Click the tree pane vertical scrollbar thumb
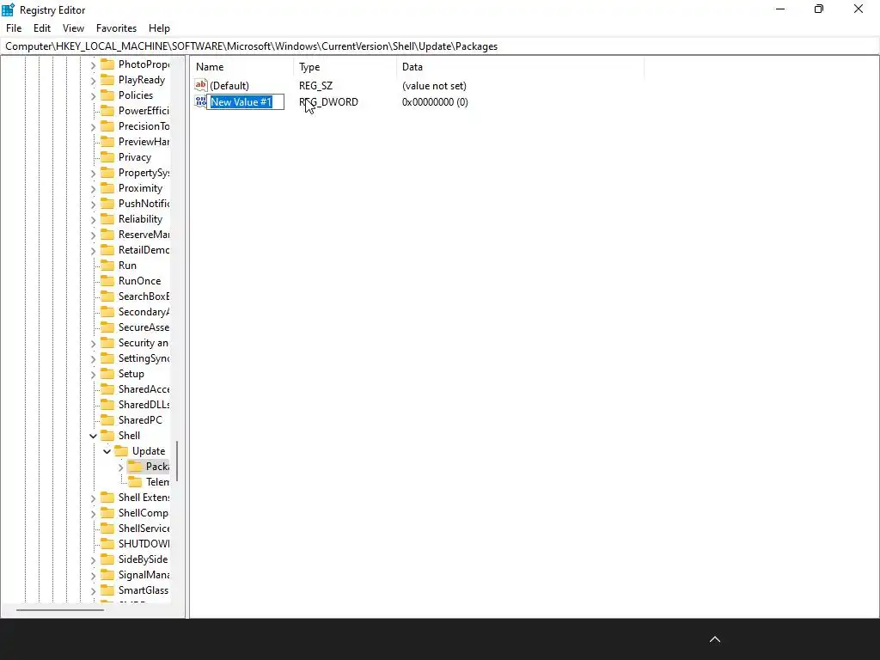The width and height of the screenshot is (880, 660). tap(177, 461)
